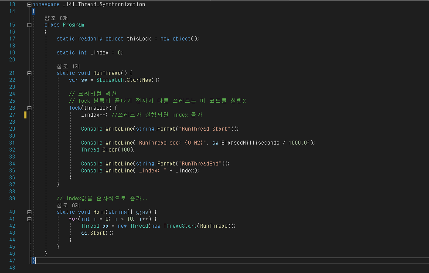Collapse the class Program block
This screenshot has height=273, width=429.
[29, 25]
